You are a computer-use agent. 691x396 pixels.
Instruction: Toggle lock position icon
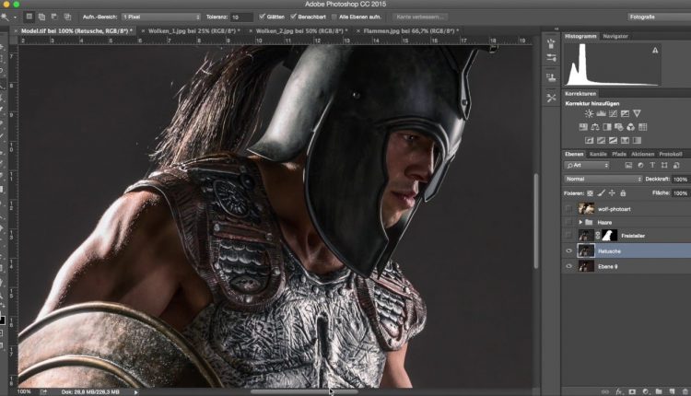[612, 192]
